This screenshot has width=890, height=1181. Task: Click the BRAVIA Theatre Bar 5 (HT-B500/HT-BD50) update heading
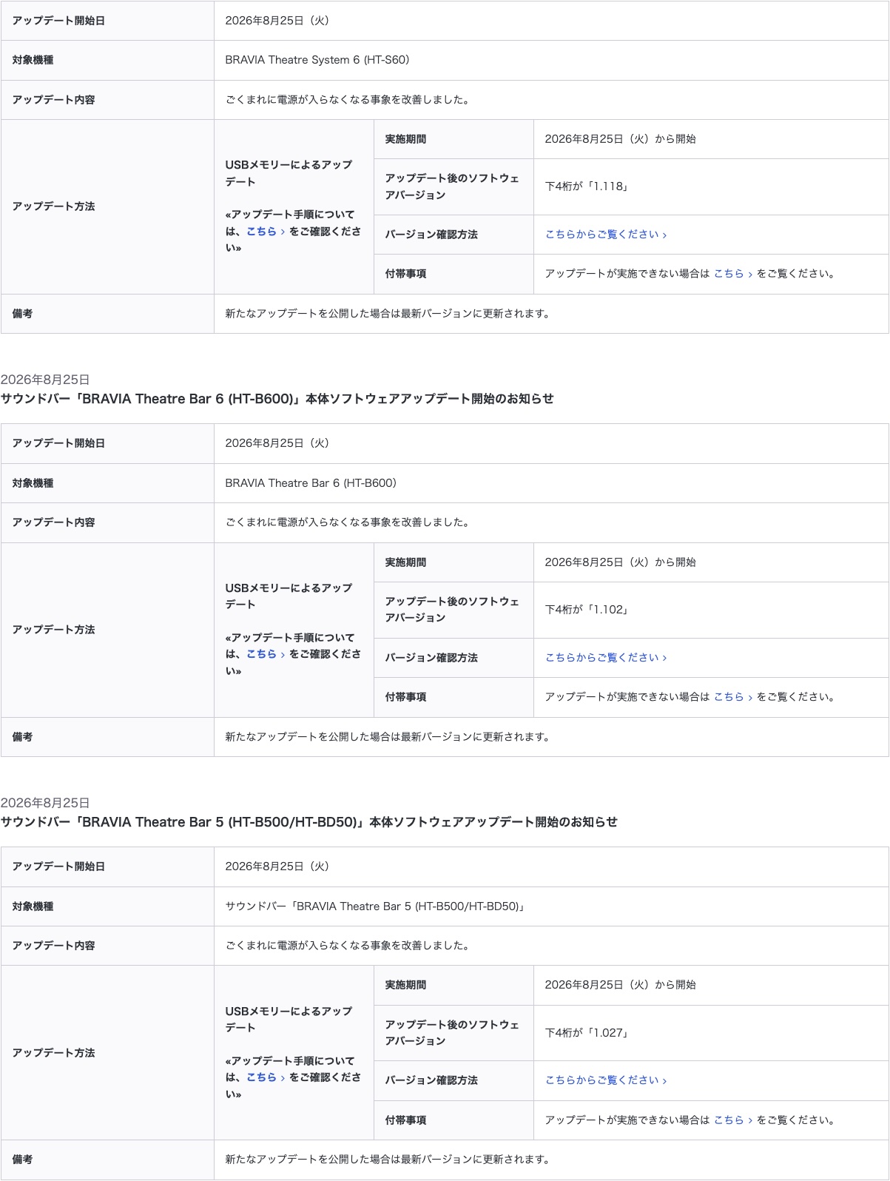[x=309, y=822]
